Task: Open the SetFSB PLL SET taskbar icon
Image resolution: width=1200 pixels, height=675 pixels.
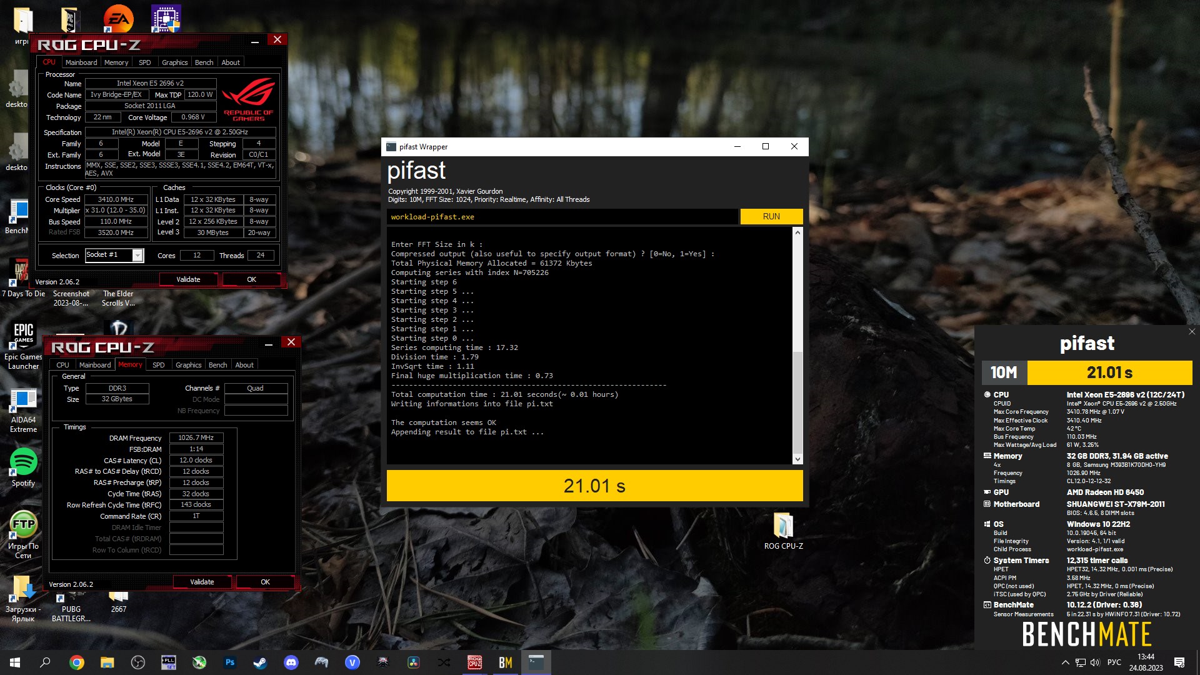Action: (x=169, y=662)
